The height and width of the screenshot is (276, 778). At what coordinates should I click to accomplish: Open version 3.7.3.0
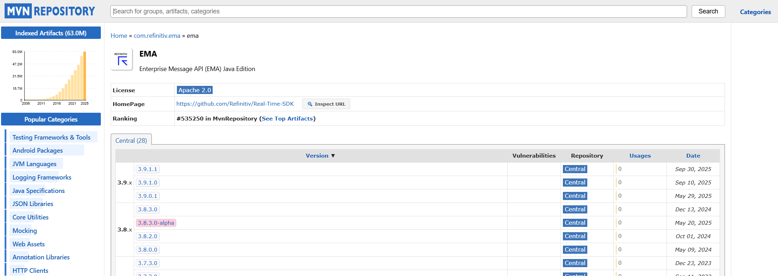(148, 263)
